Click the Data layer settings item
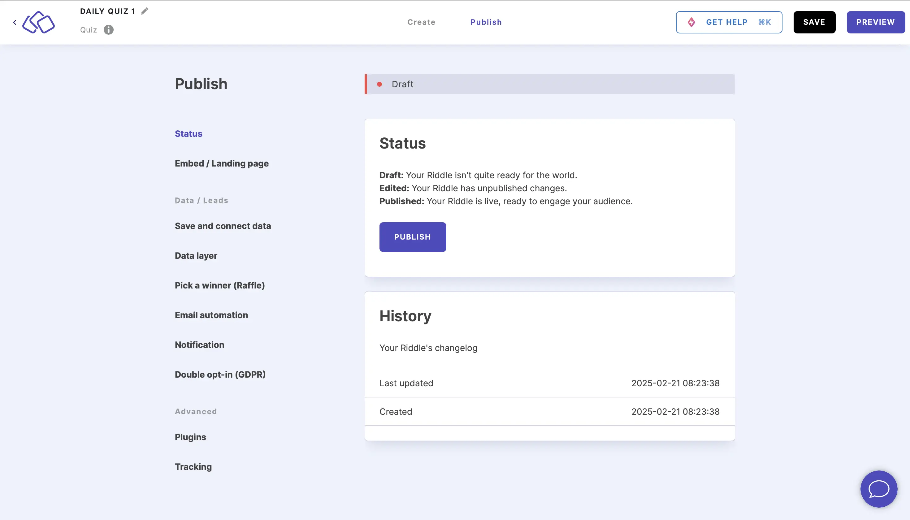Image resolution: width=910 pixels, height=520 pixels. (x=196, y=255)
